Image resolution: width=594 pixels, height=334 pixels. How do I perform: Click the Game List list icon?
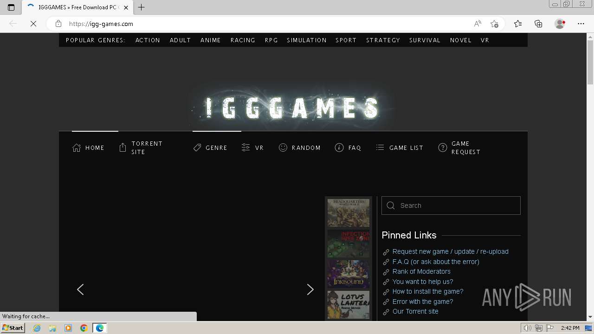[380, 148]
